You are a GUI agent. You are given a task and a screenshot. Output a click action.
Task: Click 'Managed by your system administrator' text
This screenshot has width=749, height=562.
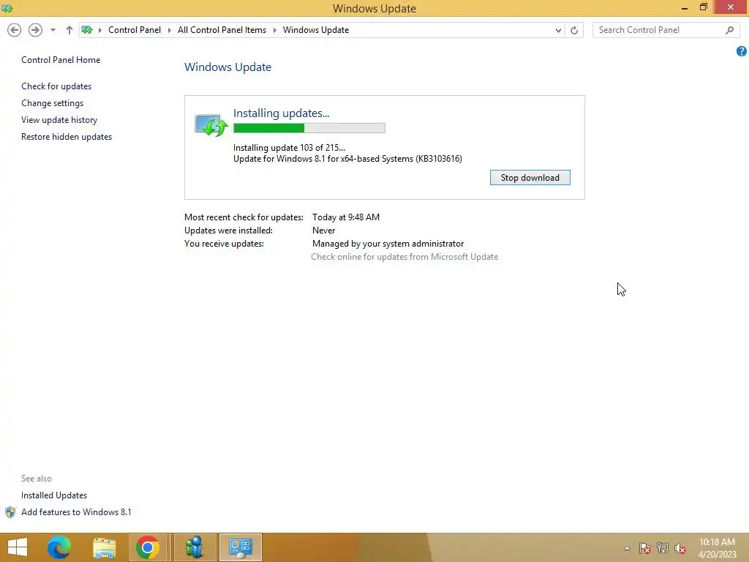(388, 244)
